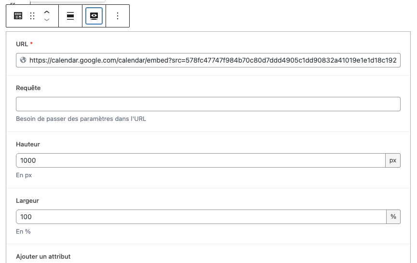Image resolution: width=417 pixels, height=263 pixels.
Task: Move the block up with chevron
Action: point(47,12)
